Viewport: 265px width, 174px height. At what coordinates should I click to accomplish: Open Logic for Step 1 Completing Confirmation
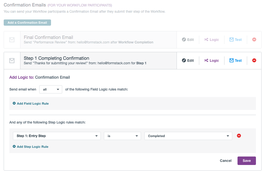point(211,61)
